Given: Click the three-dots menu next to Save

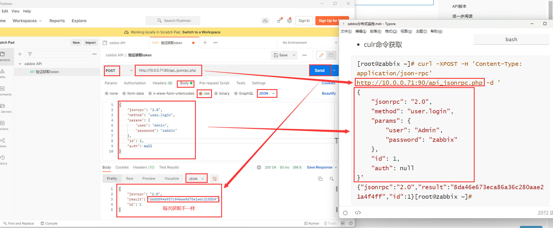Looking at the screenshot, I should 304,55.
